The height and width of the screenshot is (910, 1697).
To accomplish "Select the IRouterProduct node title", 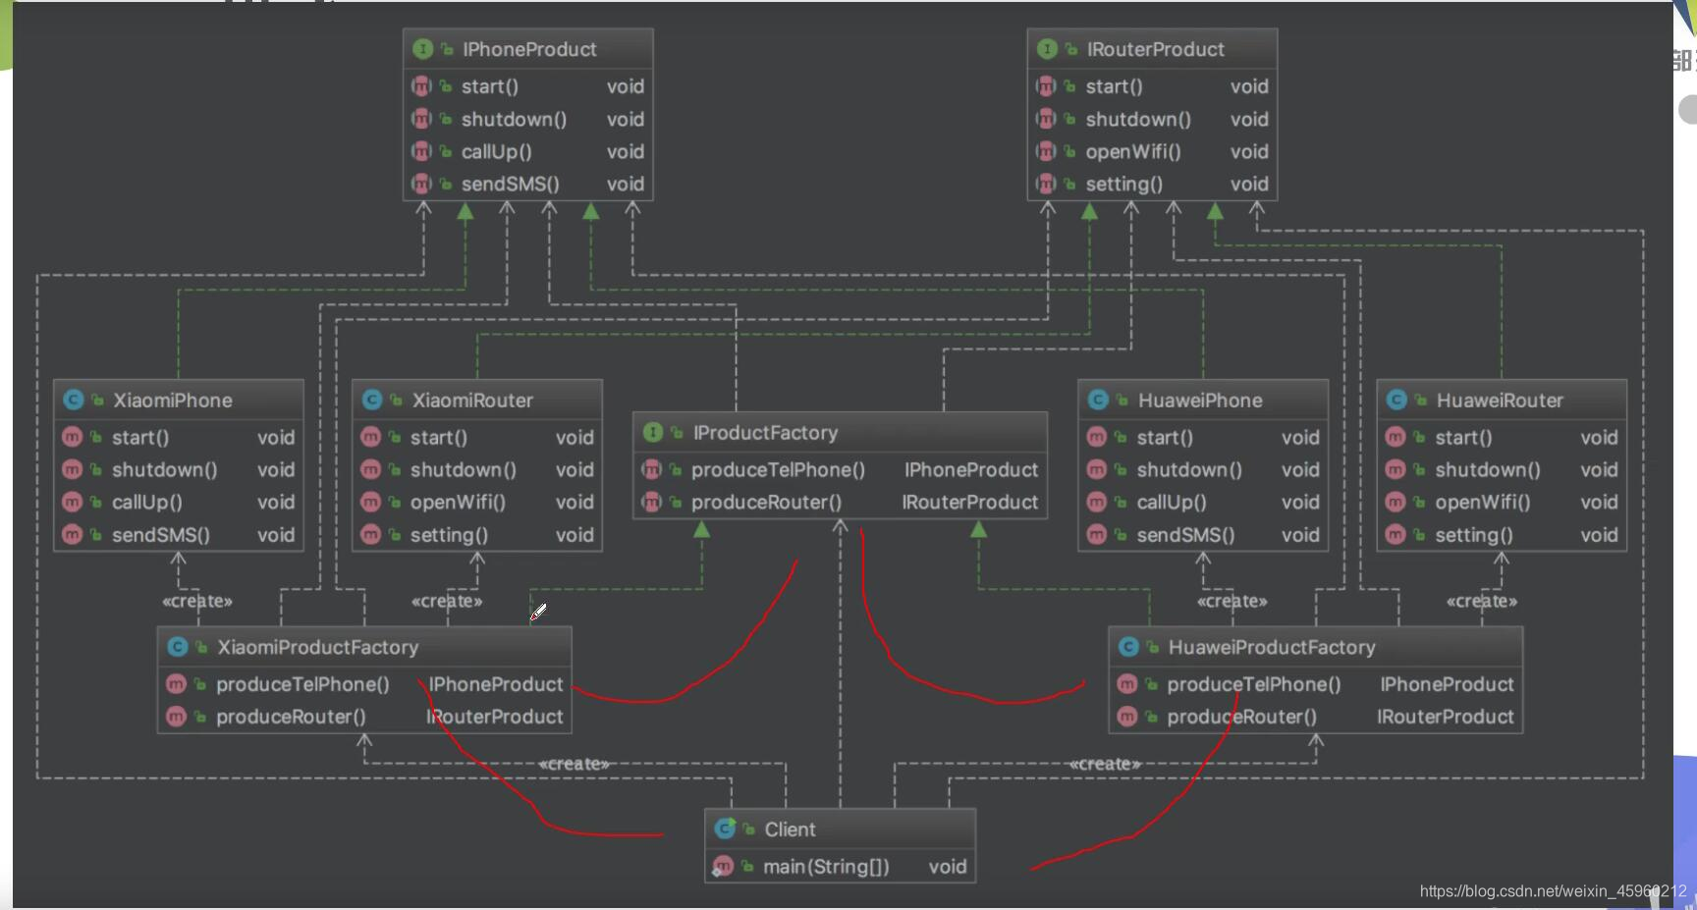I will [1155, 49].
